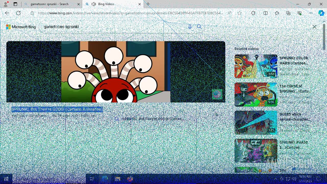Search by voice with the microphone
Viewport: 327px width, 184px height.
(x=190, y=27)
